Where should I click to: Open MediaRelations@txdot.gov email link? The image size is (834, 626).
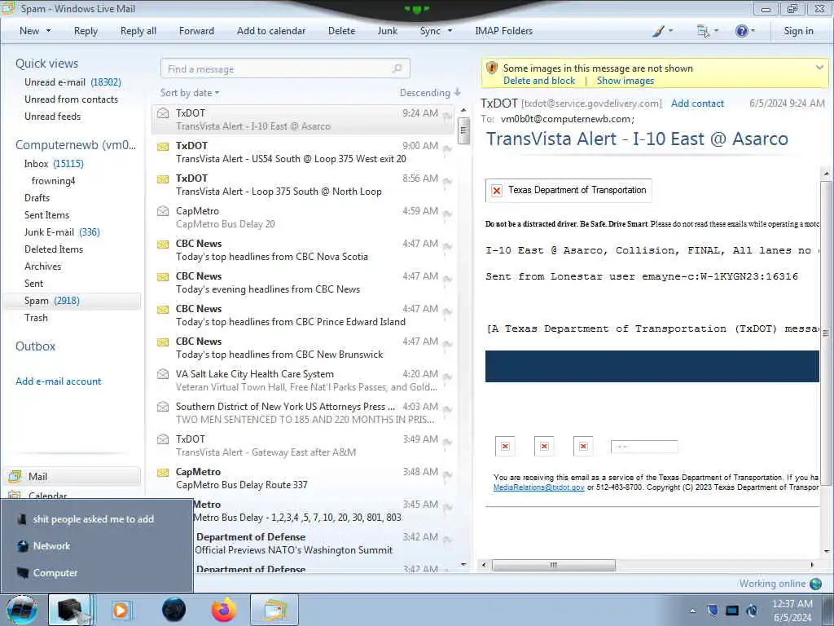point(539,487)
